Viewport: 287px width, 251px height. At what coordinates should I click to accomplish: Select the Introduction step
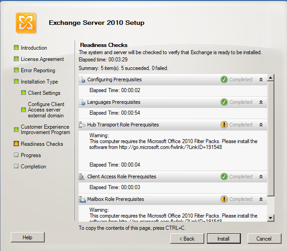point(34,48)
